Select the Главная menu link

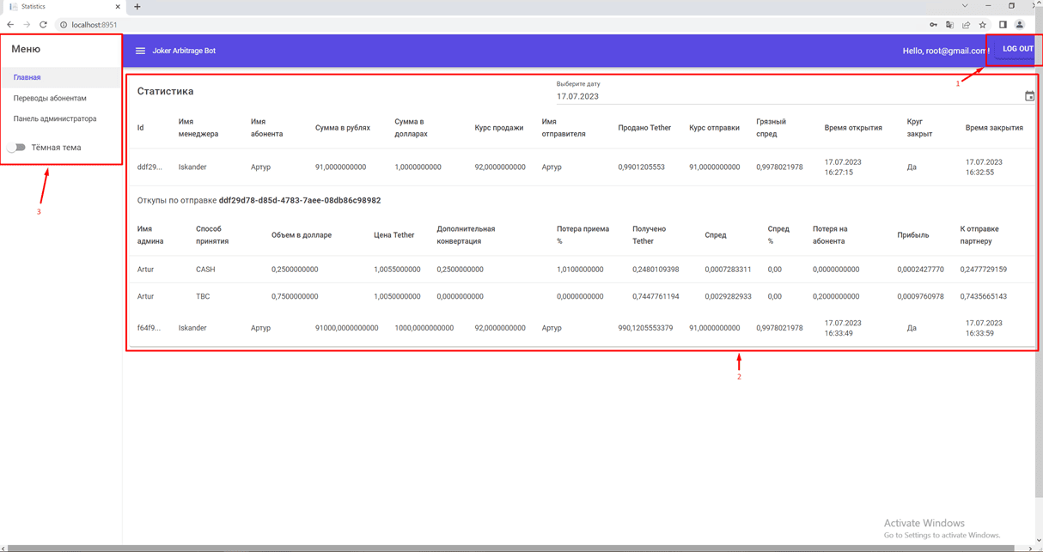pos(27,76)
